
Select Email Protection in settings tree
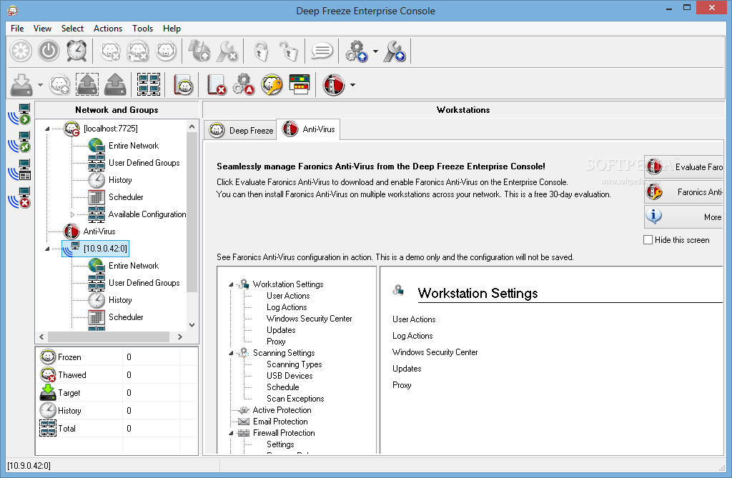(x=280, y=422)
